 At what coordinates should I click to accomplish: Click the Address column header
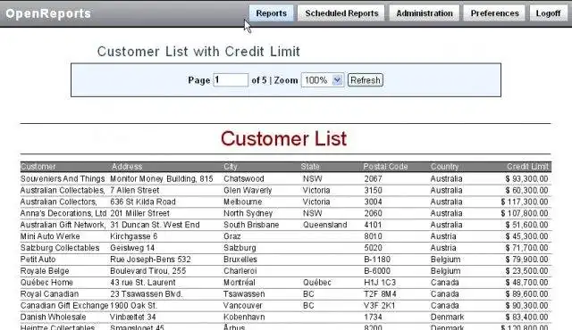[x=127, y=167]
